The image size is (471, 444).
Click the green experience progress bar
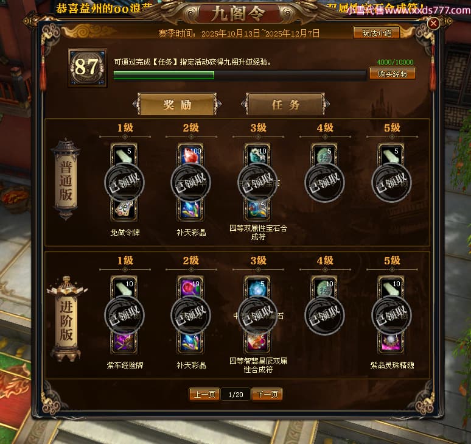[239, 75]
